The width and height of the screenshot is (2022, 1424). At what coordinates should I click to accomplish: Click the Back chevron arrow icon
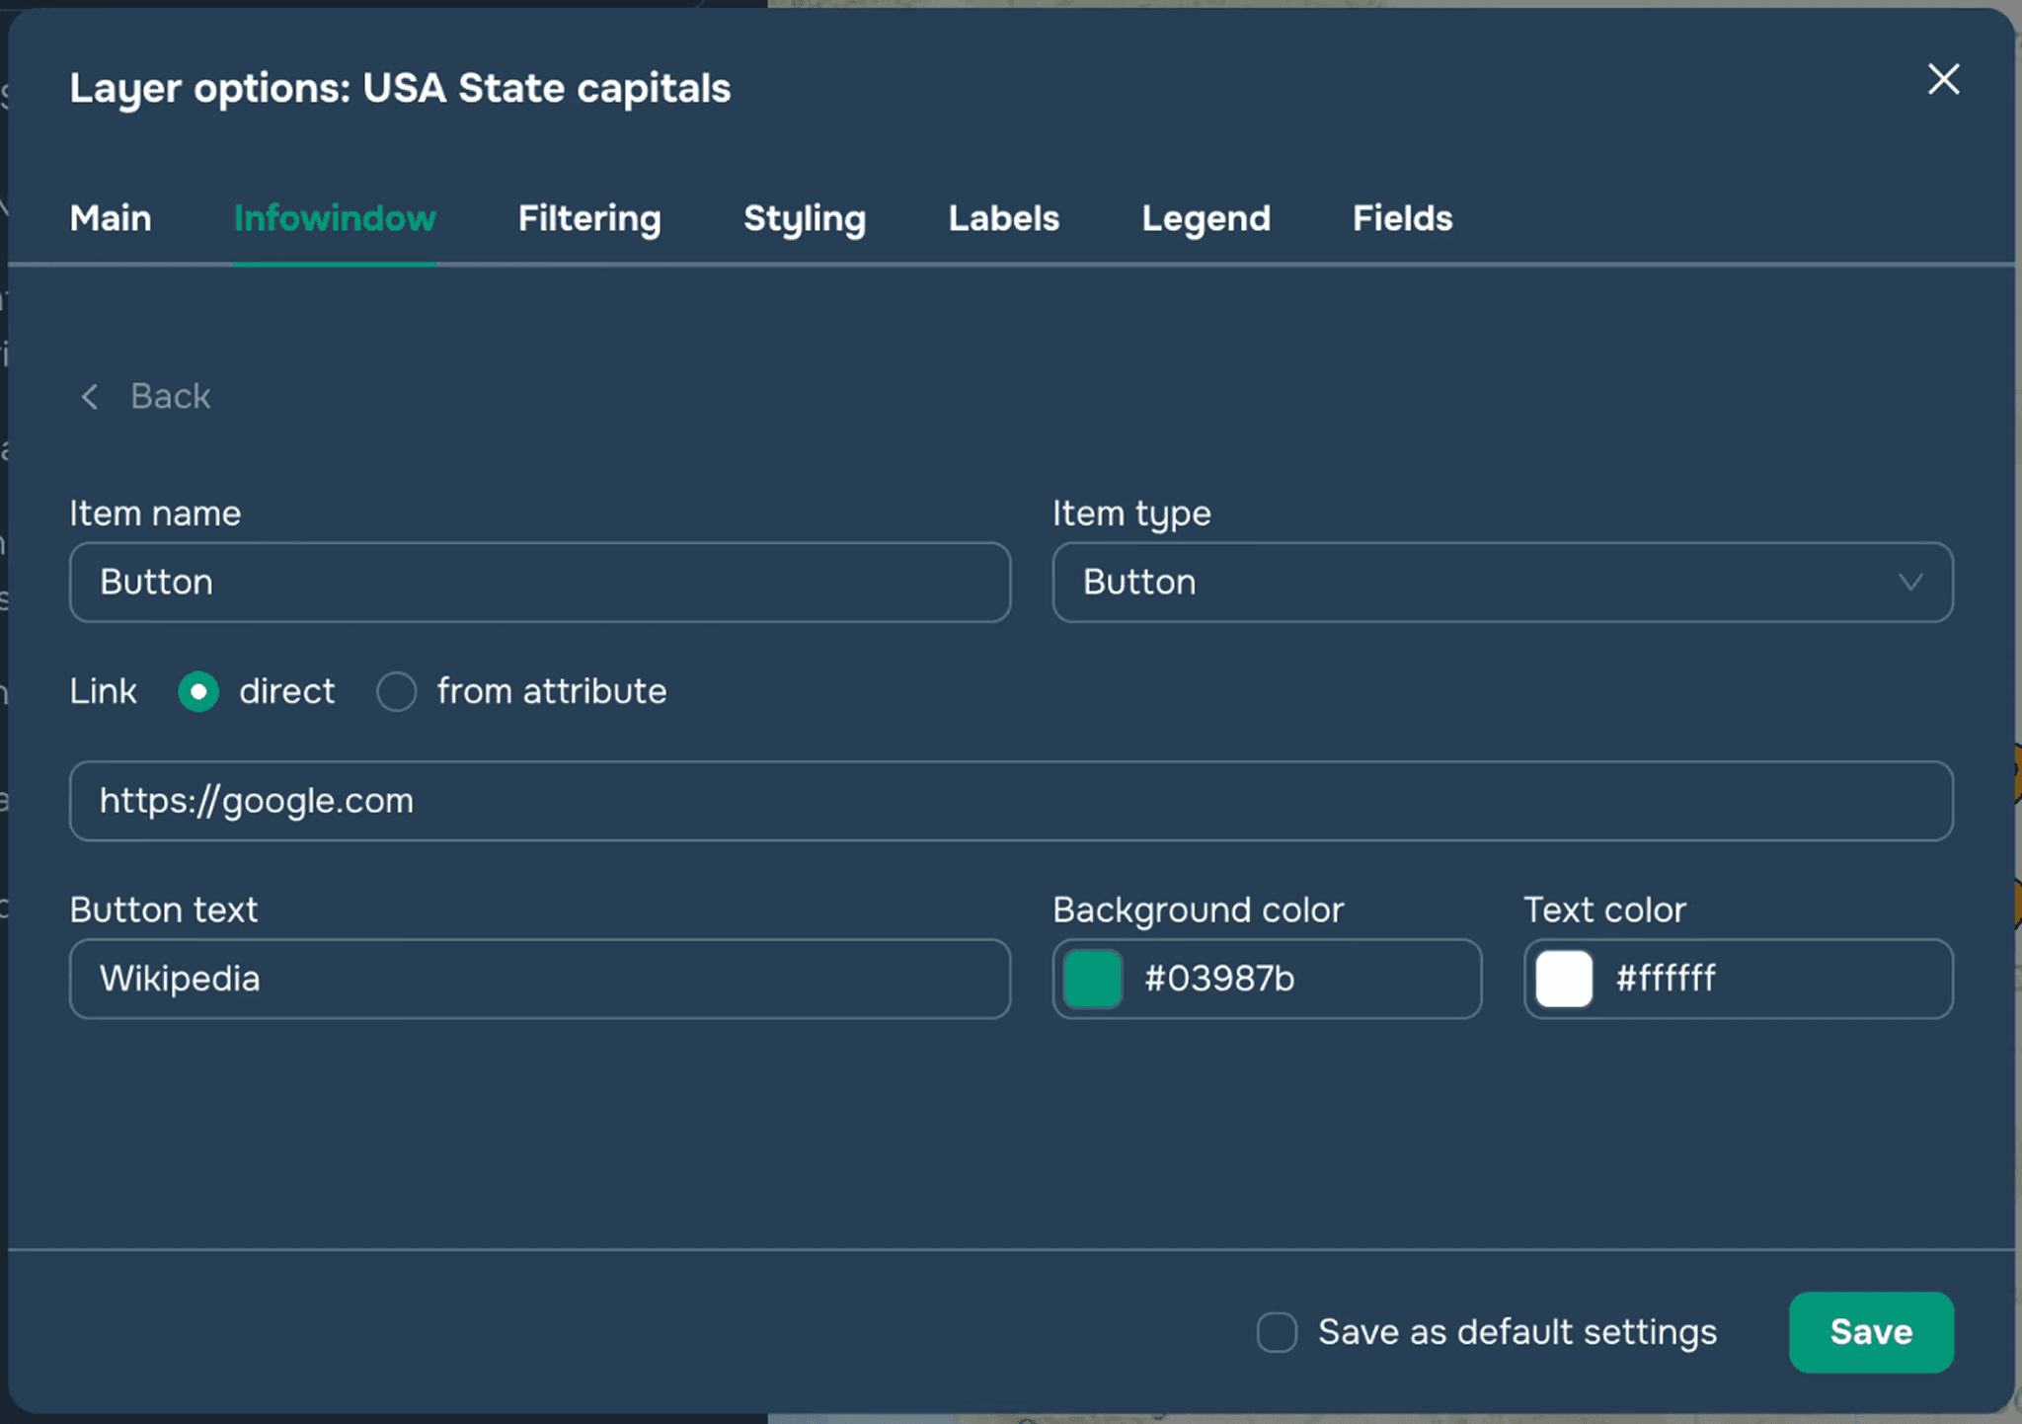[x=90, y=397]
